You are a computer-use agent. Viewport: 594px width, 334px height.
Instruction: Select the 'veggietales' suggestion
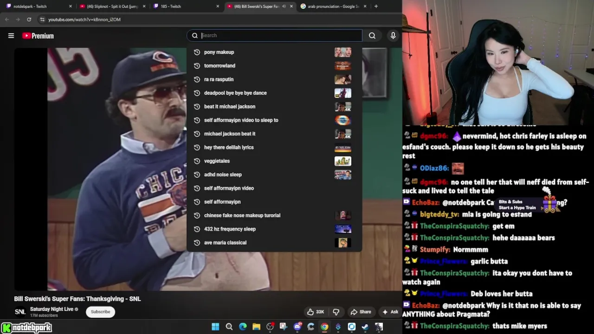tap(274, 161)
